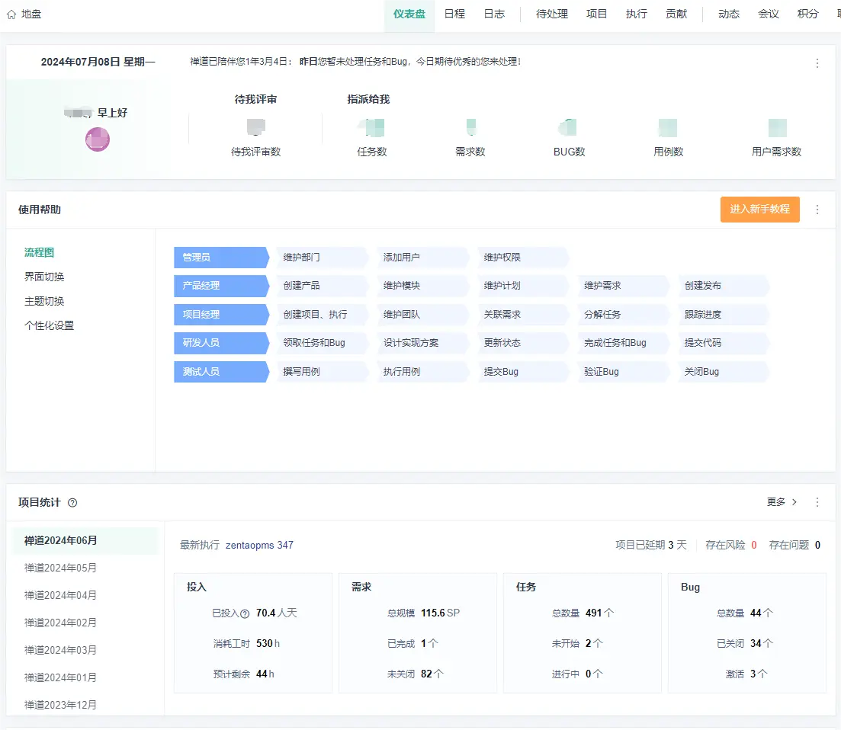This screenshot has height=730, width=841.
Task: Open the 维护权限 flow step
Action: click(x=522, y=258)
